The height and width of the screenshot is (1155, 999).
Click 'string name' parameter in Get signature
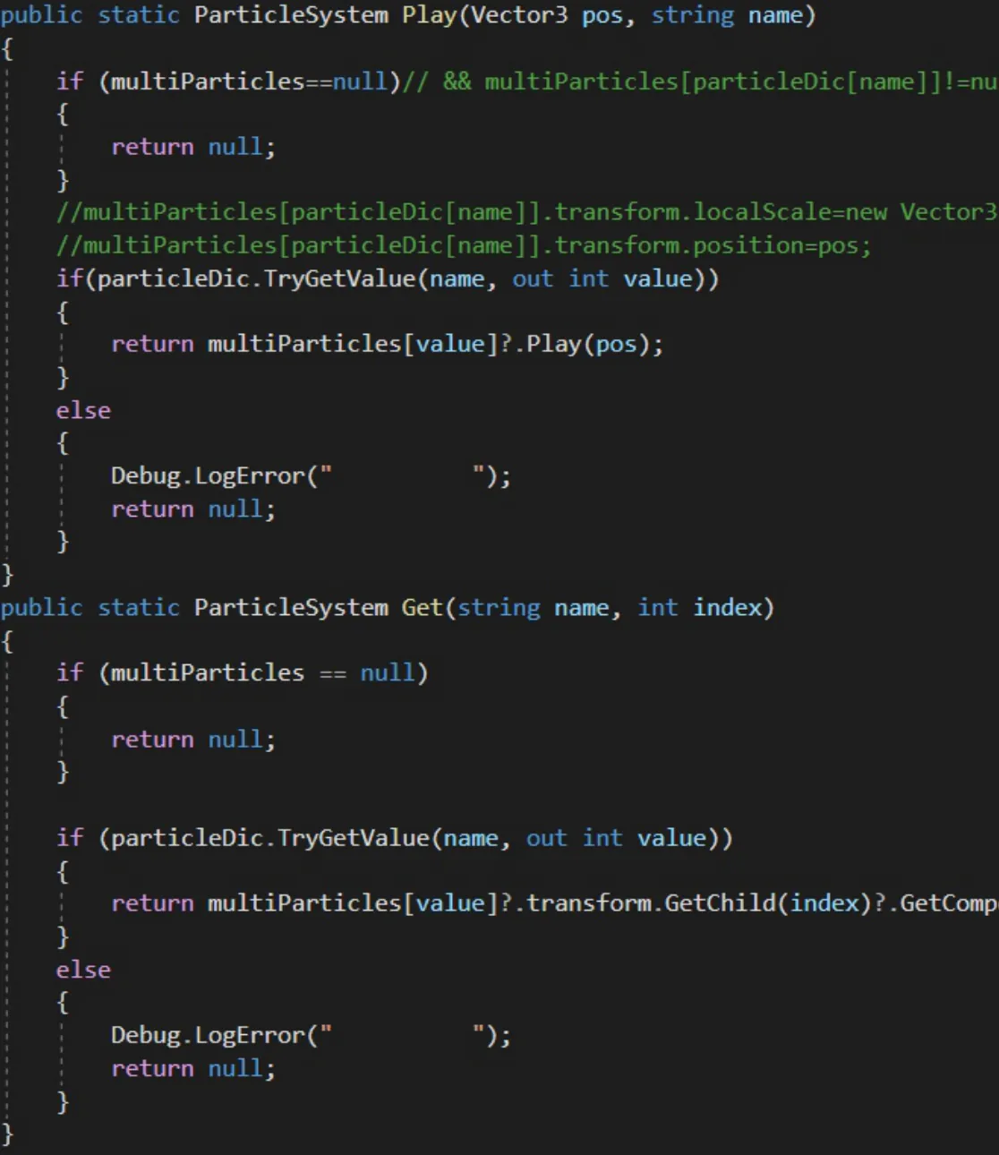[534, 608]
